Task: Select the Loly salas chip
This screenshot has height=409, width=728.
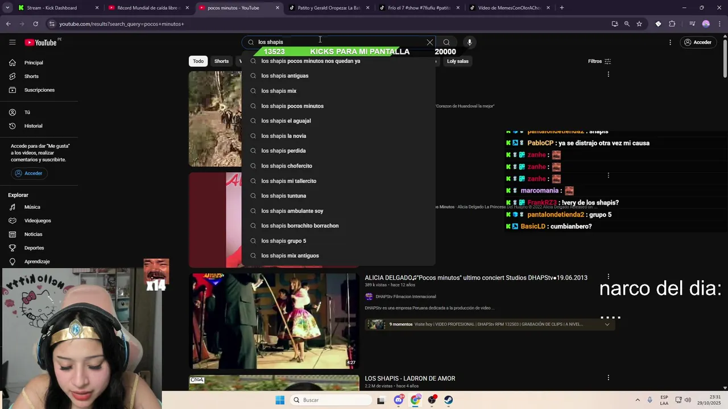Action: coord(457,61)
